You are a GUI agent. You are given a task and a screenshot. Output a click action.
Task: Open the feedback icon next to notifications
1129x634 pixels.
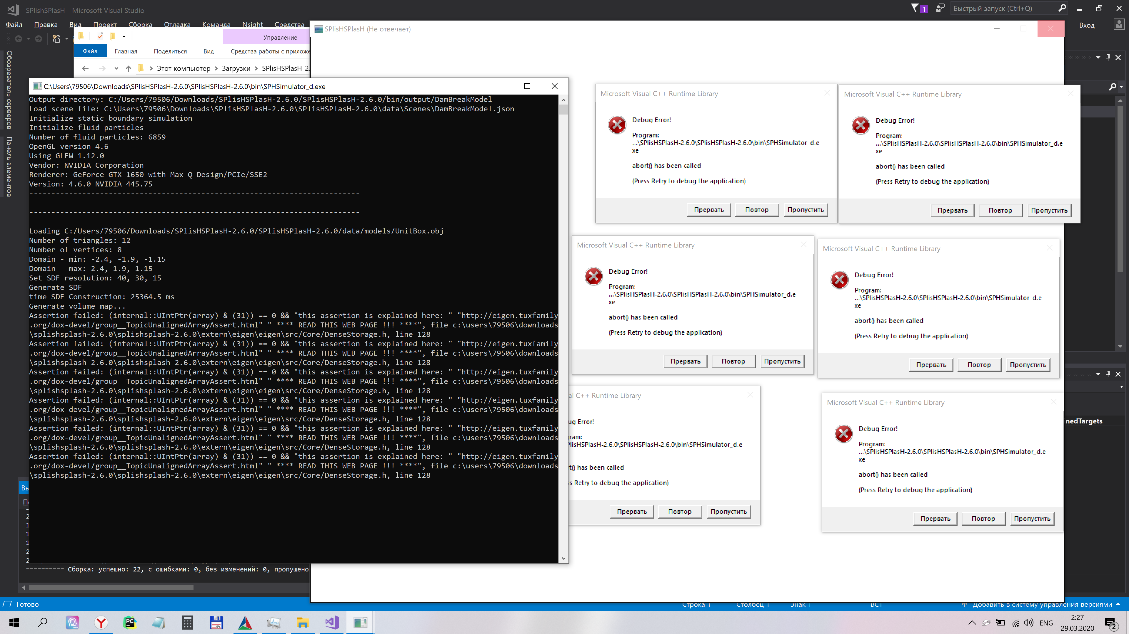940,8
